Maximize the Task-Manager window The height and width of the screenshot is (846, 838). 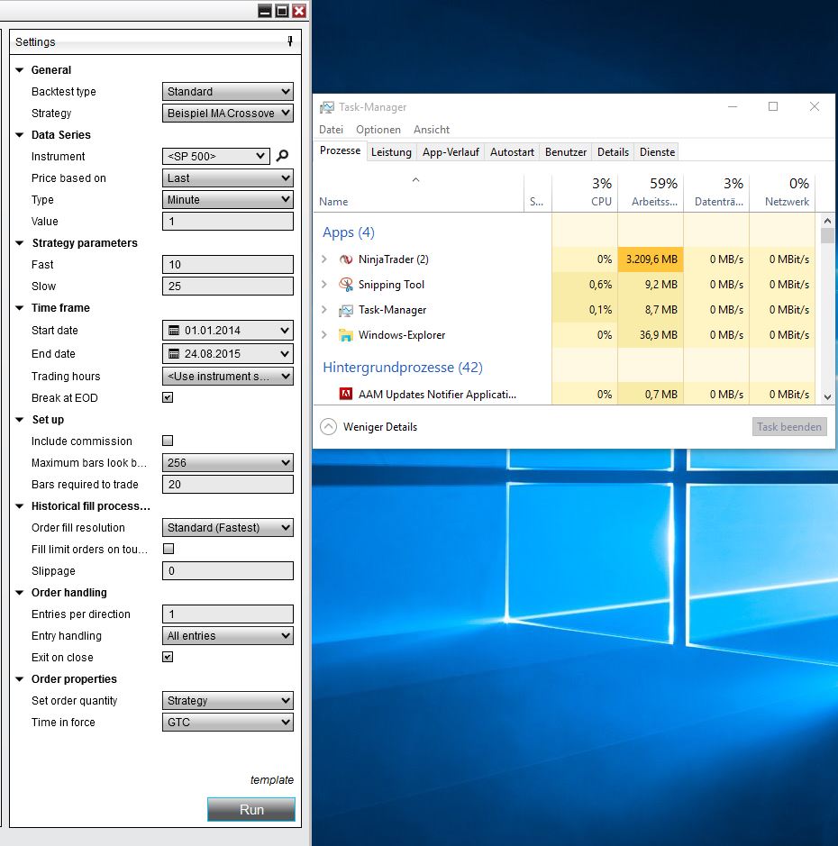click(773, 107)
